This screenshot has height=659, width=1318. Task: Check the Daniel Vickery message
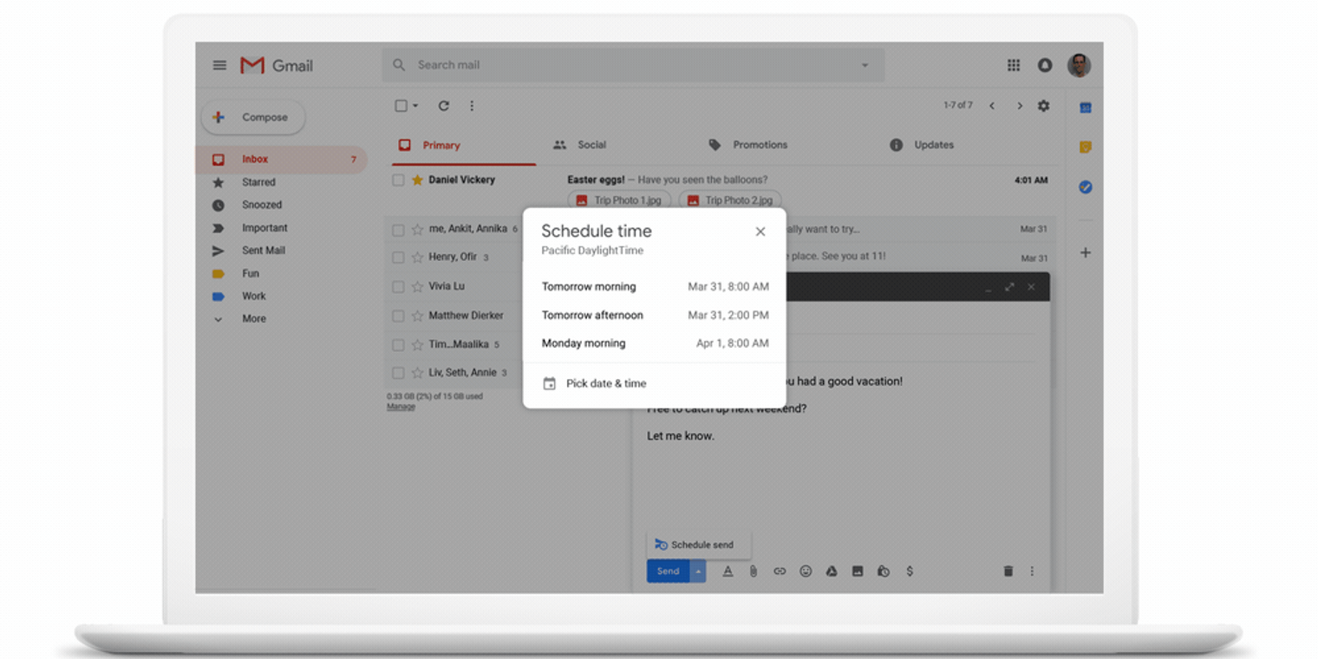(398, 180)
